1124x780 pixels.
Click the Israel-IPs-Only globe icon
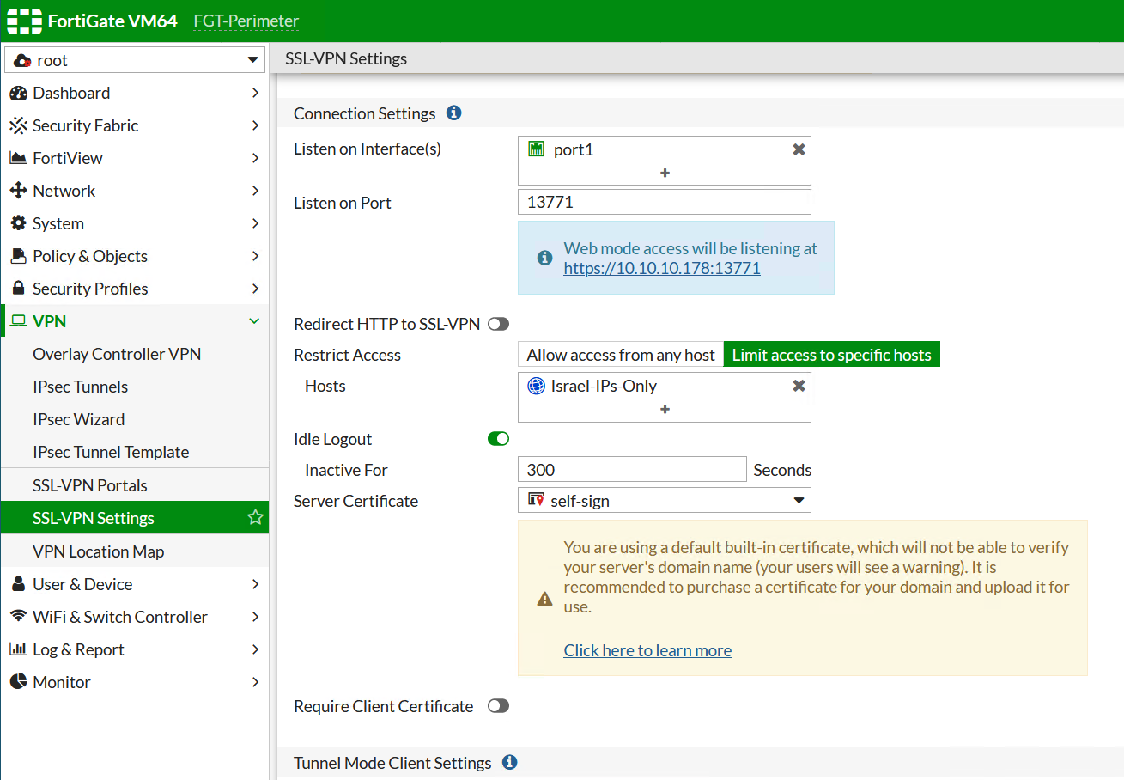click(x=537, y=386)
